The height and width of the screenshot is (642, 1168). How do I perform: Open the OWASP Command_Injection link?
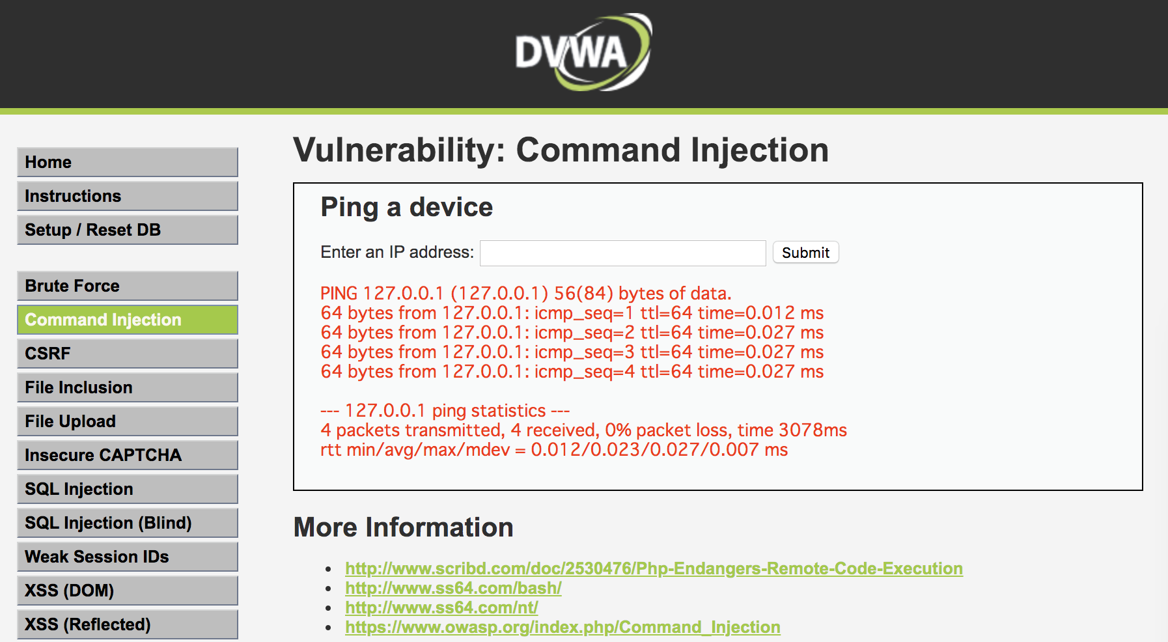563,627
